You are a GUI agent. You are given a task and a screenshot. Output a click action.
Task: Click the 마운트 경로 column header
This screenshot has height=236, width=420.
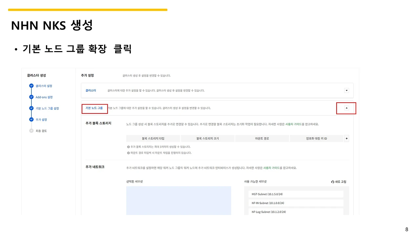pyautogui.click(x=262, y=138)
